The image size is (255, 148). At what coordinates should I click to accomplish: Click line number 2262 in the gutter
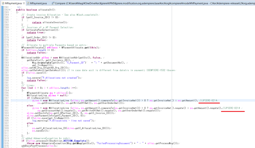(6, 10)
